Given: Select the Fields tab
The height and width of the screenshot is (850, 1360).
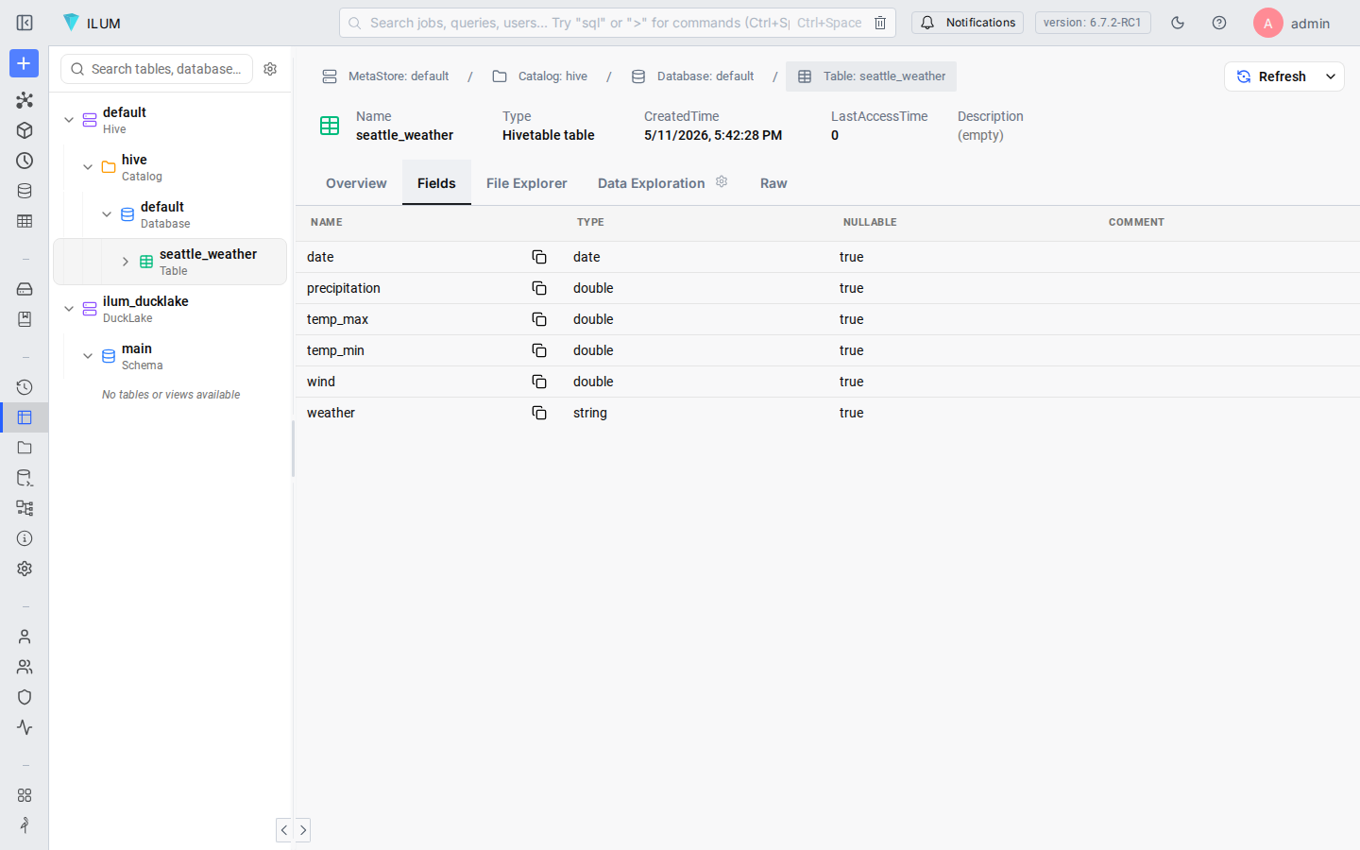Looking at the screenshot, I should coord(436,183).
